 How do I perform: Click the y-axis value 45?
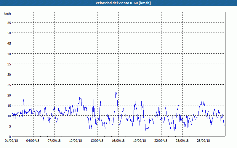(x=9, y=43)
